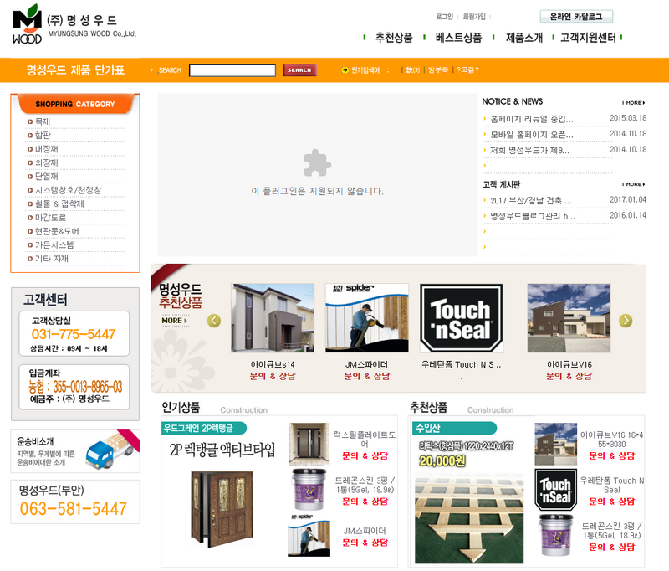Open the large Touch 'n Seal carousel image
The image size is (669, 571).
coord(462,318)
